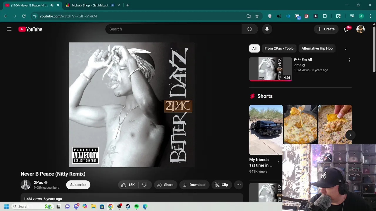Open File Explorer from the taskbar
Image resolution: width=376 pixels, height=211 pixels.
[x=93, y=206]
